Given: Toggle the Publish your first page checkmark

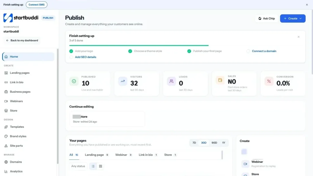Looking at the screenshot, I should [x=189, y=51].
